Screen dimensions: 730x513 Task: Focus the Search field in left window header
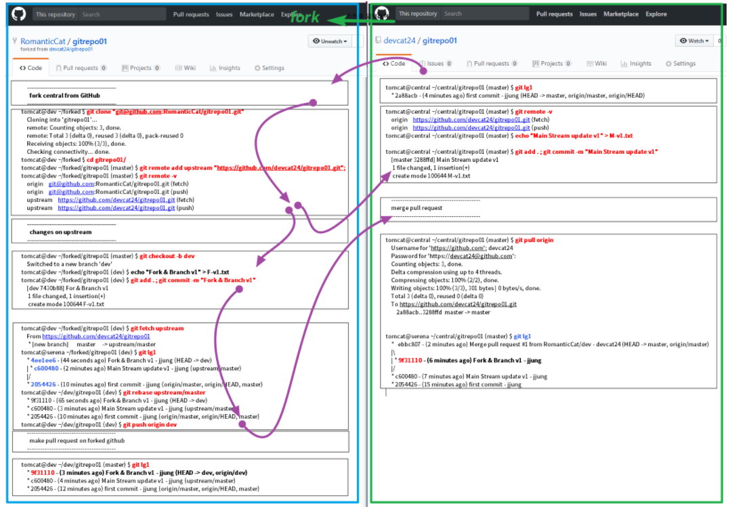point(122,14)
